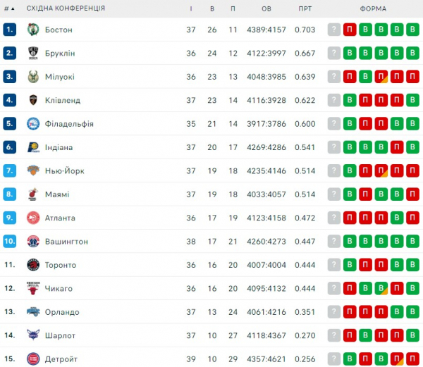The image size is (423, 367).
Task: Open the Нью-Йорк team link
Action: pos(65,170)
